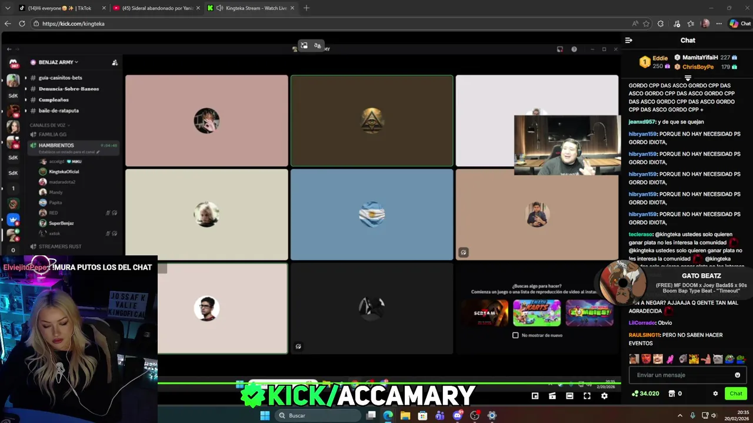This screenshot has height=423, width=753.
Task: Add this page to favorites star
Action: click(x=646, y=23)
